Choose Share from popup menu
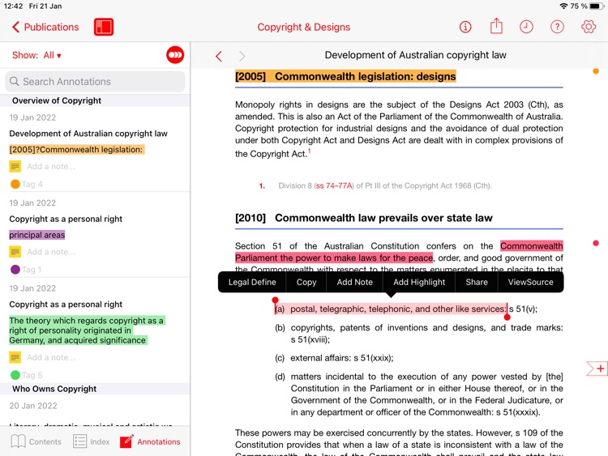The height and width of the screenshot is (456, 608). 477,282
